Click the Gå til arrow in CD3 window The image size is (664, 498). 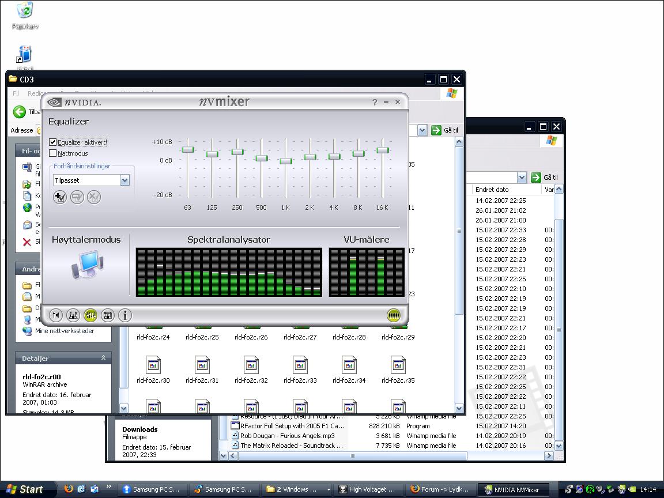point(436,130)
